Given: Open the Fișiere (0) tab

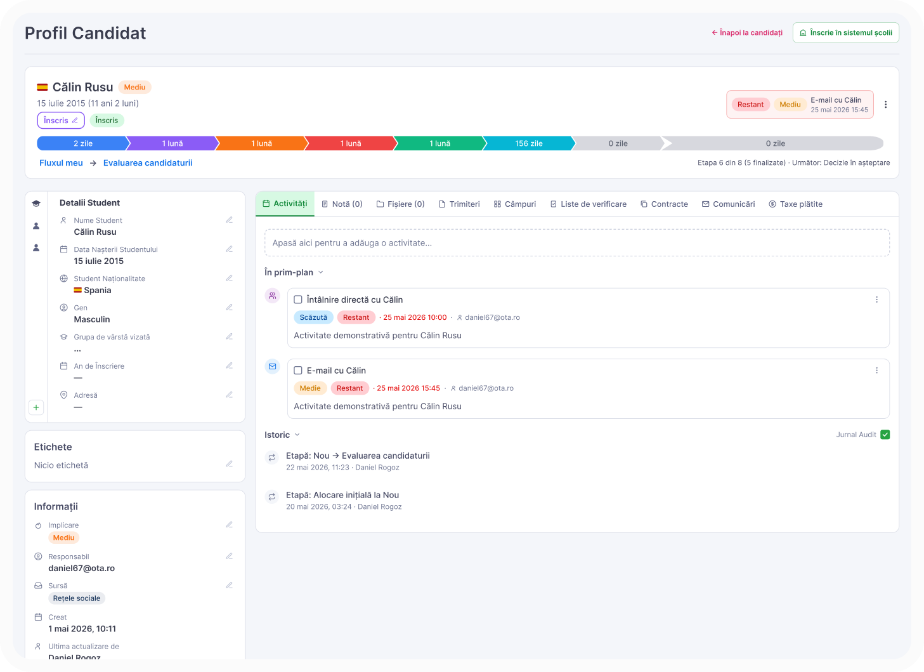Looking at the screenshot, I should click(400, 204).
